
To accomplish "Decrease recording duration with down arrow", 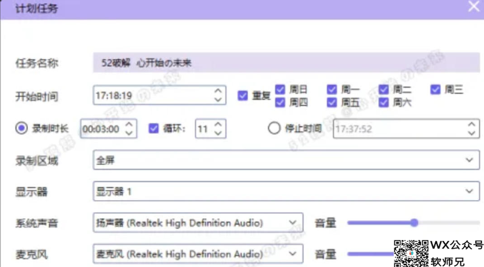I will pyautogui.click(x=129, y=133).
